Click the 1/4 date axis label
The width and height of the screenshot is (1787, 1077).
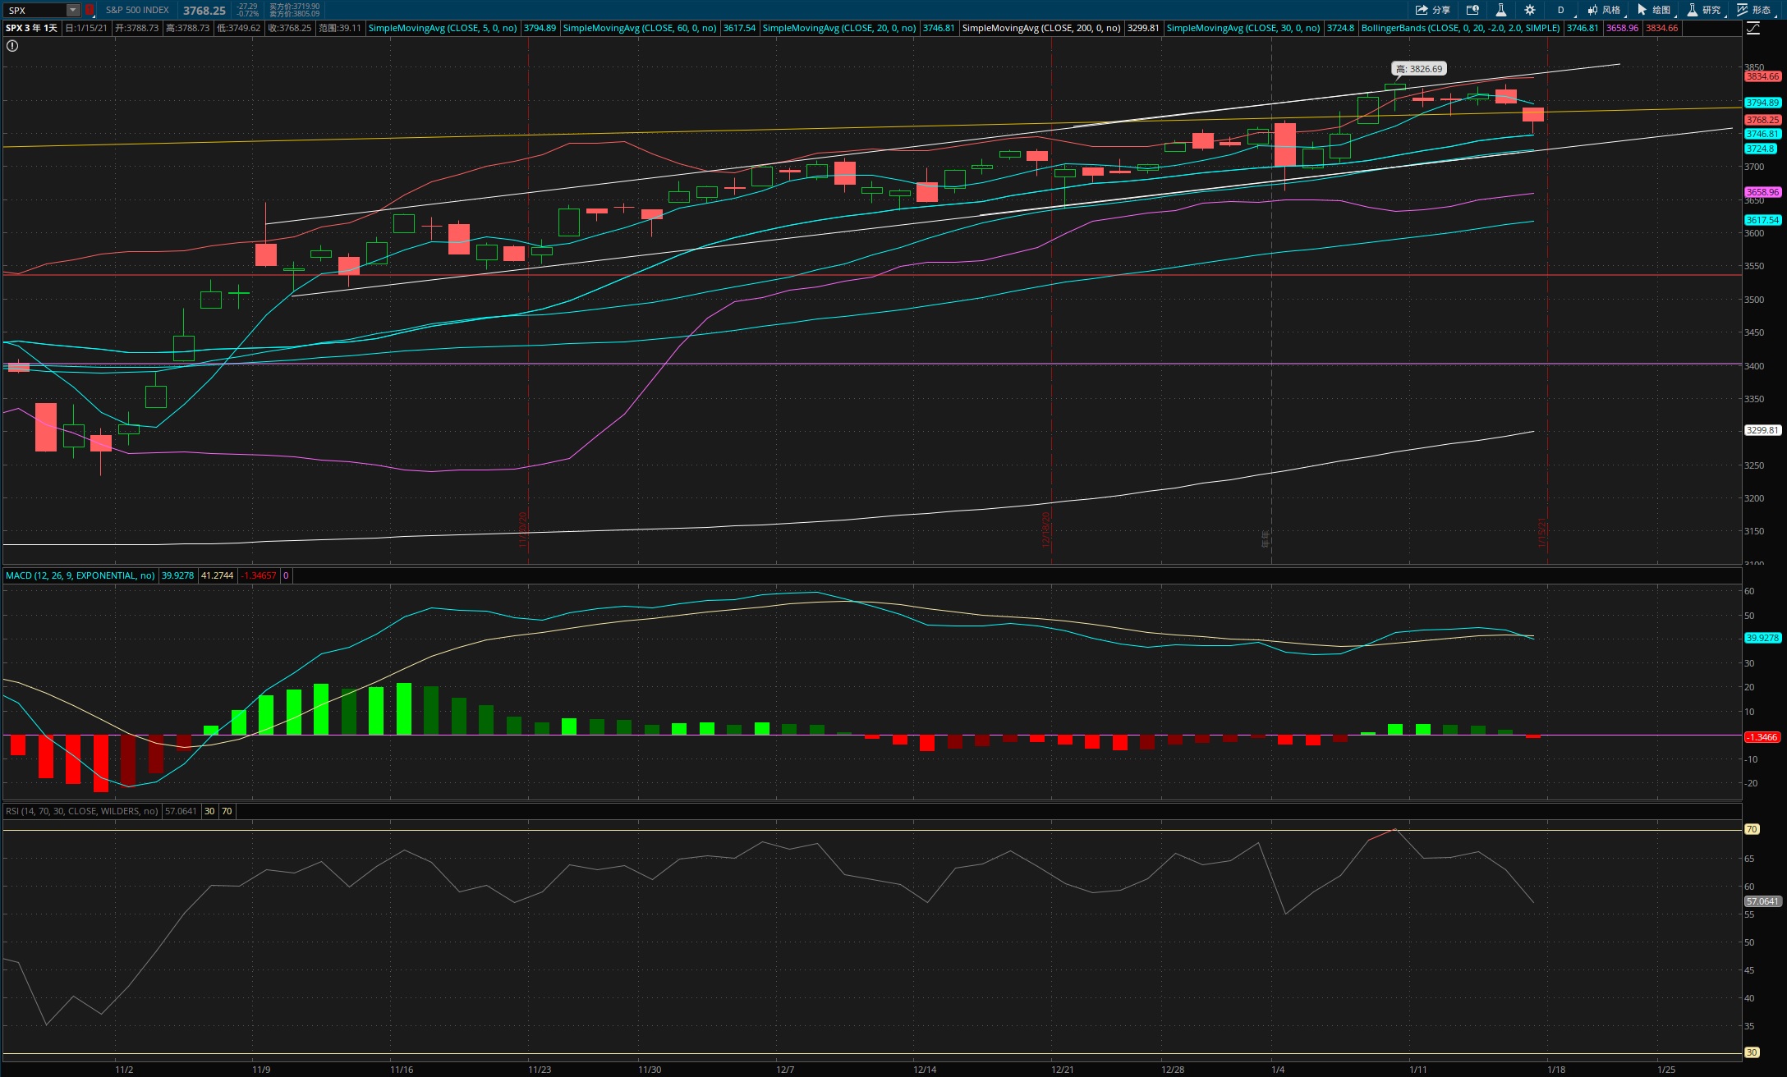[1278, 1070]
